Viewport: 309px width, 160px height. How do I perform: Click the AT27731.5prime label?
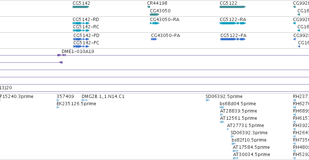click(x=245, y=126)
